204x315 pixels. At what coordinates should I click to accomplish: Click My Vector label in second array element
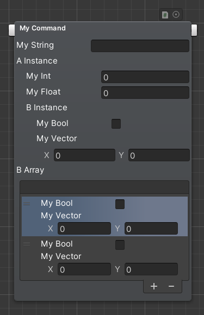tap(61, 256)
